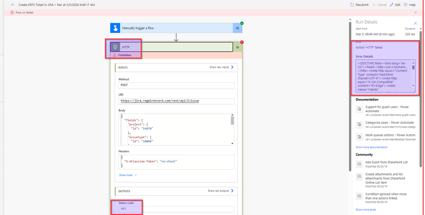Screen dimensions: 425x215
Task: Click Action 'HTTP' failed error text
Action: coord(369,48)
